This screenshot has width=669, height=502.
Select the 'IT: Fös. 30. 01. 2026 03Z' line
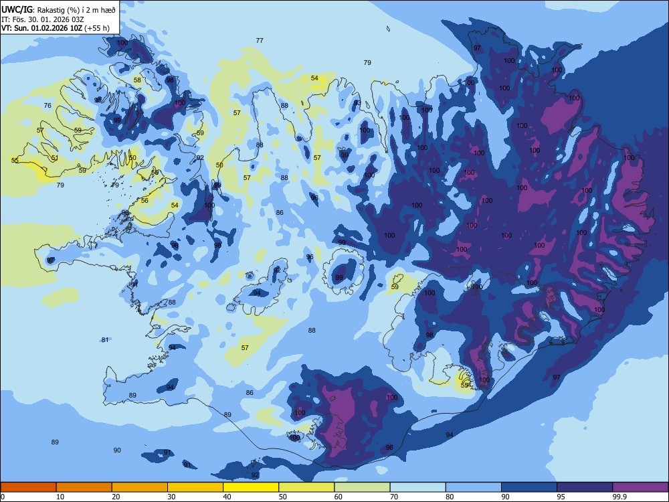point(43,19)
